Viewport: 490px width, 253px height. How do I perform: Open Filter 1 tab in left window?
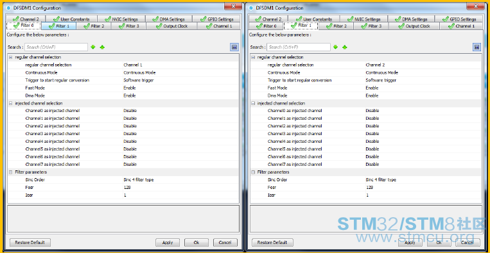click(58, 26)
